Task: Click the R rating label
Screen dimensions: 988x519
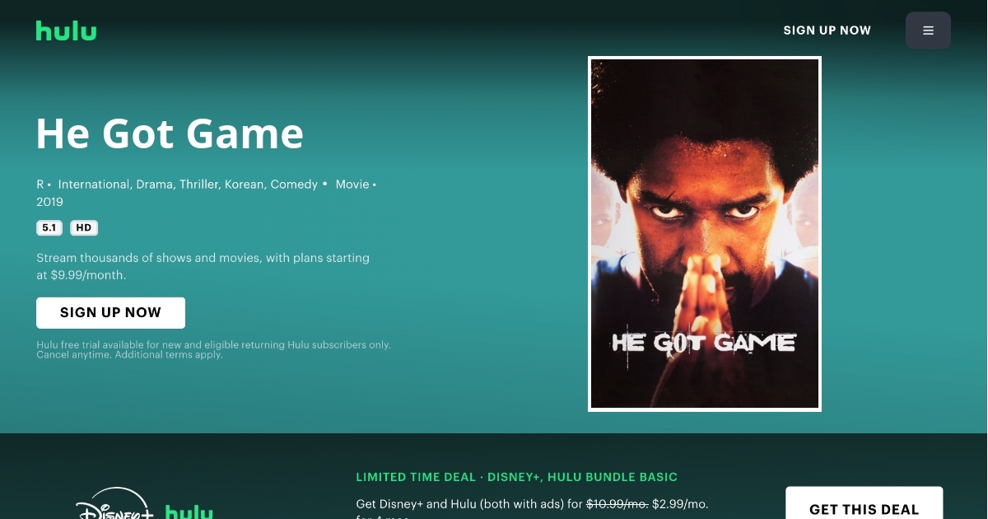Action: pyautogui.click(x=40, y=185)
